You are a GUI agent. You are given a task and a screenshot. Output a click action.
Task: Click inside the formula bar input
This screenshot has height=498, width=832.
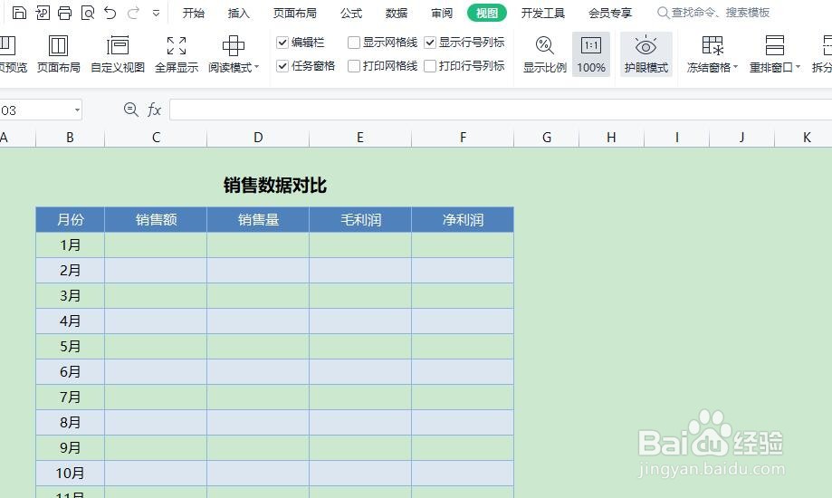pos(501,110)
